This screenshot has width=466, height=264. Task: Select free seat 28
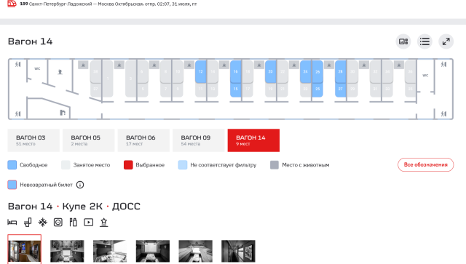pos(340,71)
